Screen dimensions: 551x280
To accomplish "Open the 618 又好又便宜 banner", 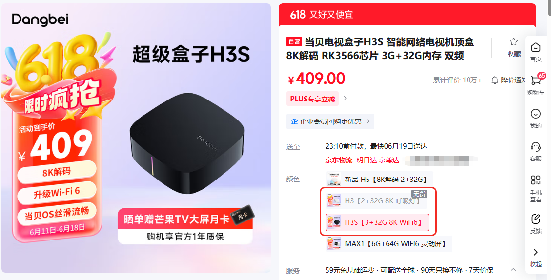I will [x=408, y=15].
